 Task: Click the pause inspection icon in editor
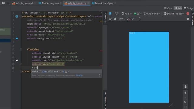101,12
